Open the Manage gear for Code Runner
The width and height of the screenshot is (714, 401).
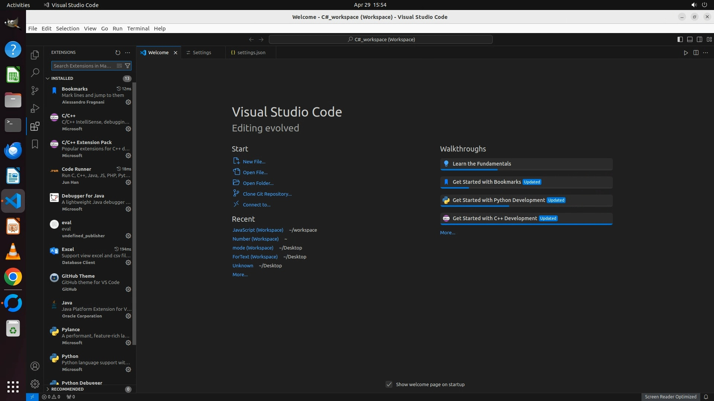(x=128, y=182)
